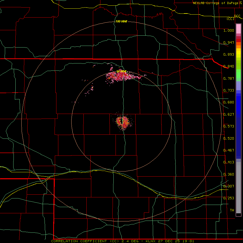Click the large pink echo cluster near 50 NMI

pos(122,76)
